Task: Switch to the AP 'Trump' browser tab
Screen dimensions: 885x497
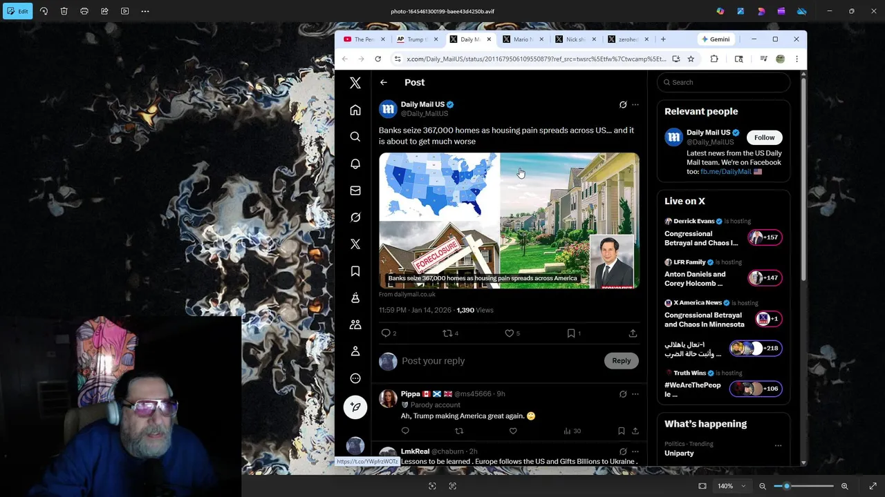Action: click(416, 39)
